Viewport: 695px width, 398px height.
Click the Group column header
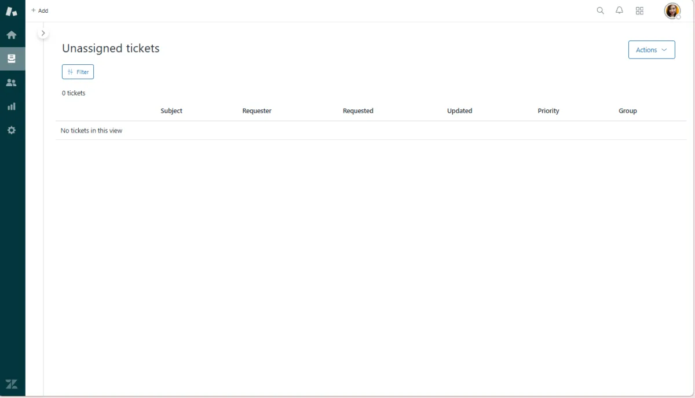pyautogui.click(x=627, y=110)
